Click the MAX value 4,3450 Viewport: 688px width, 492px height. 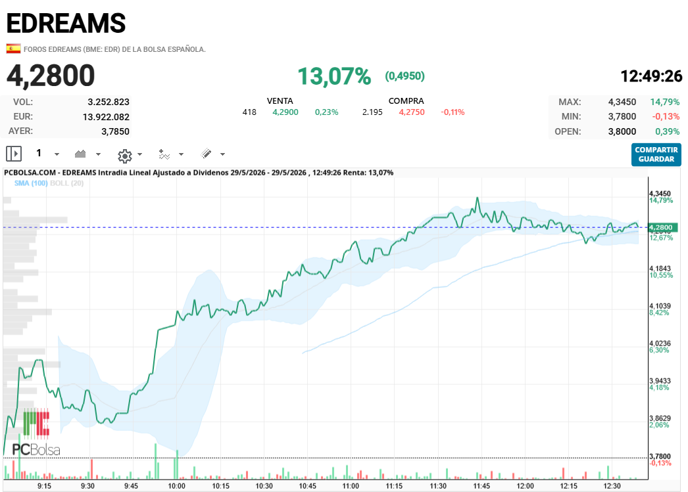pos(622,102)
